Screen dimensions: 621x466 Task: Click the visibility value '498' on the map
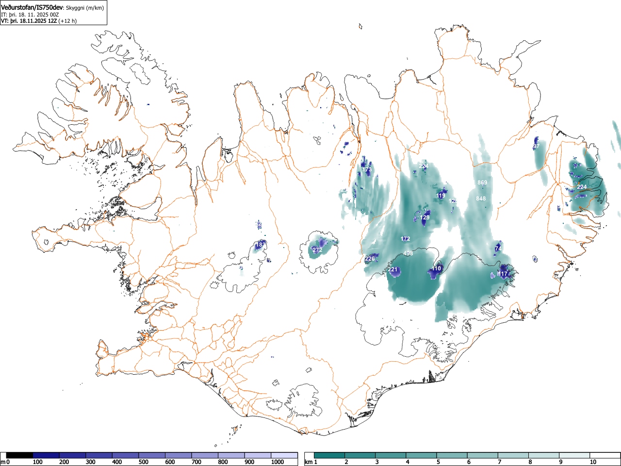[408, 253]
